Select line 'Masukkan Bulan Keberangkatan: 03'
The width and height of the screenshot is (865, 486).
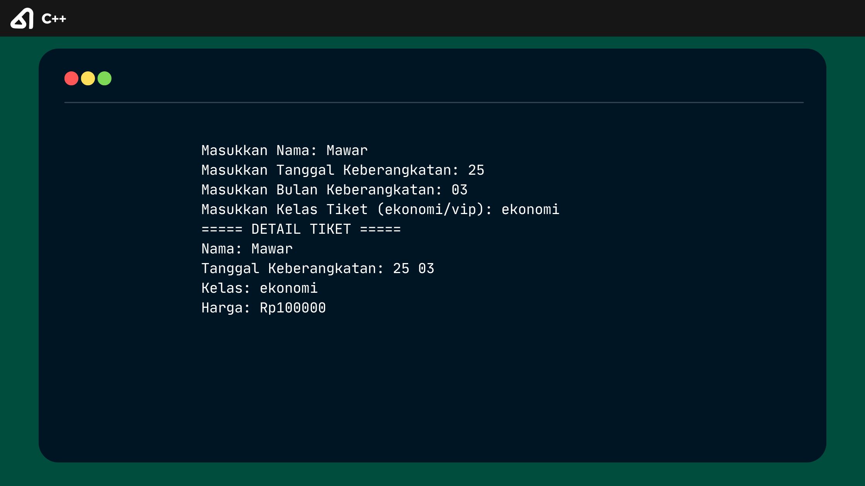(334, 190)
